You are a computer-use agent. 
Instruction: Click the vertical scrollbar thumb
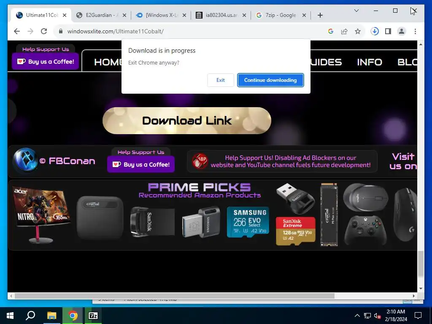coord(421,264)
